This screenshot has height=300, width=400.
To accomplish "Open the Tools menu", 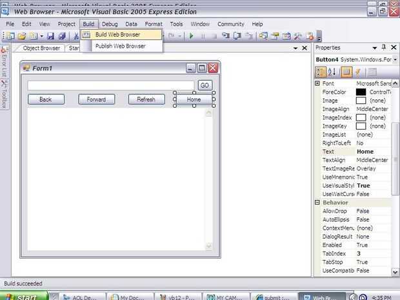I will click(176, 24).
